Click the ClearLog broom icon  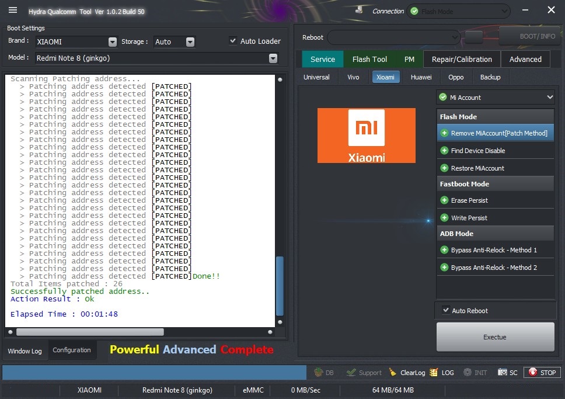click(x=393, y=372)
